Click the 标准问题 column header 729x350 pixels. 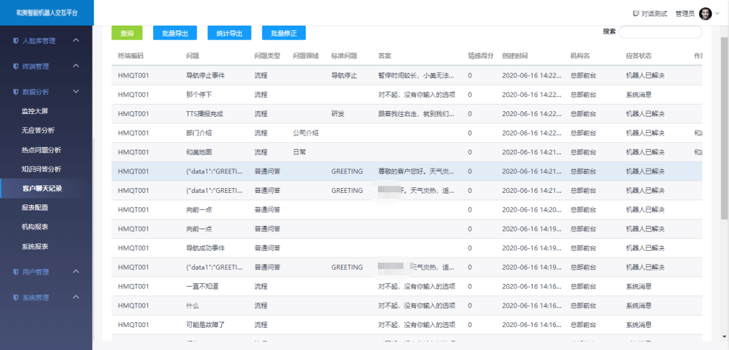pyautogui.click(x=344, y=56)
